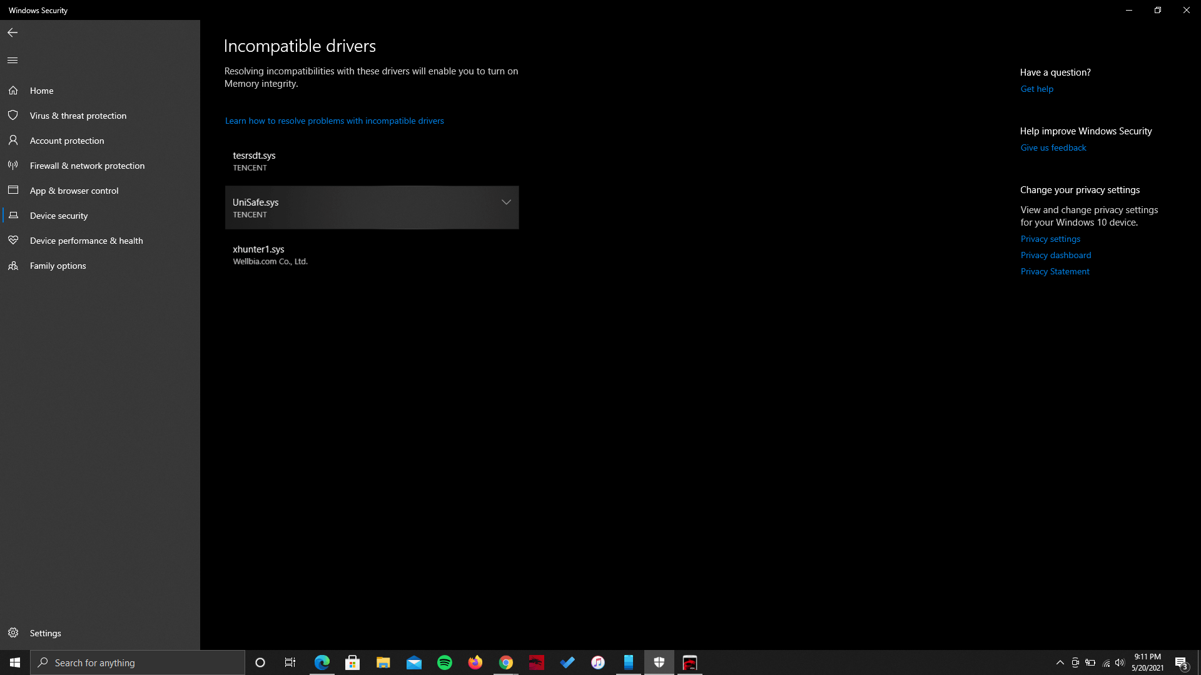Select Device security icon
The image size is (1201, 675).
pyautogui.click(x=13, y=215)
